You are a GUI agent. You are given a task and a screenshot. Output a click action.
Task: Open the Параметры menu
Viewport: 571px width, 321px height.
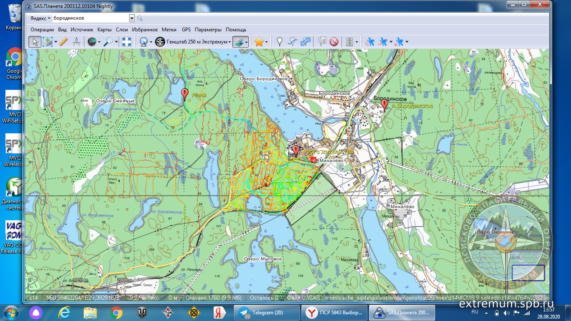coord(208,30)
